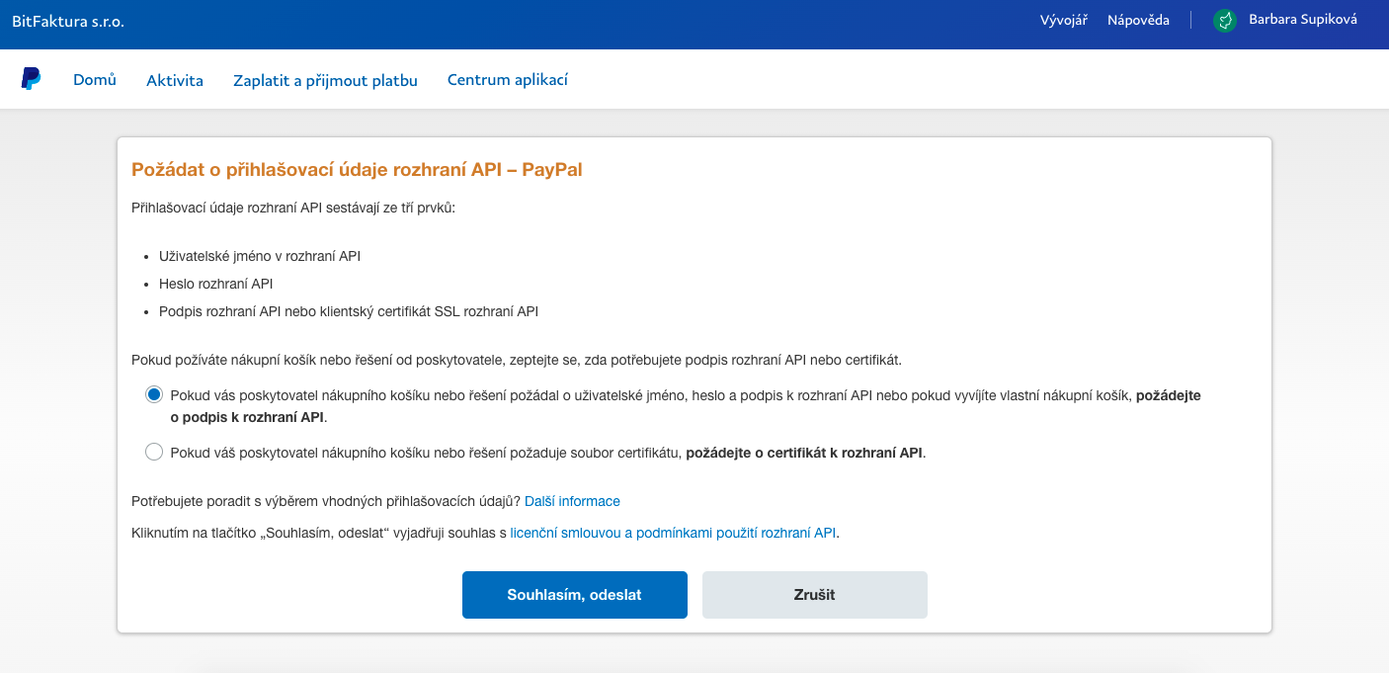Click the Heslo rozhraní API list item
Screen dimensions: 1389x673
click(x=215, y=284)
